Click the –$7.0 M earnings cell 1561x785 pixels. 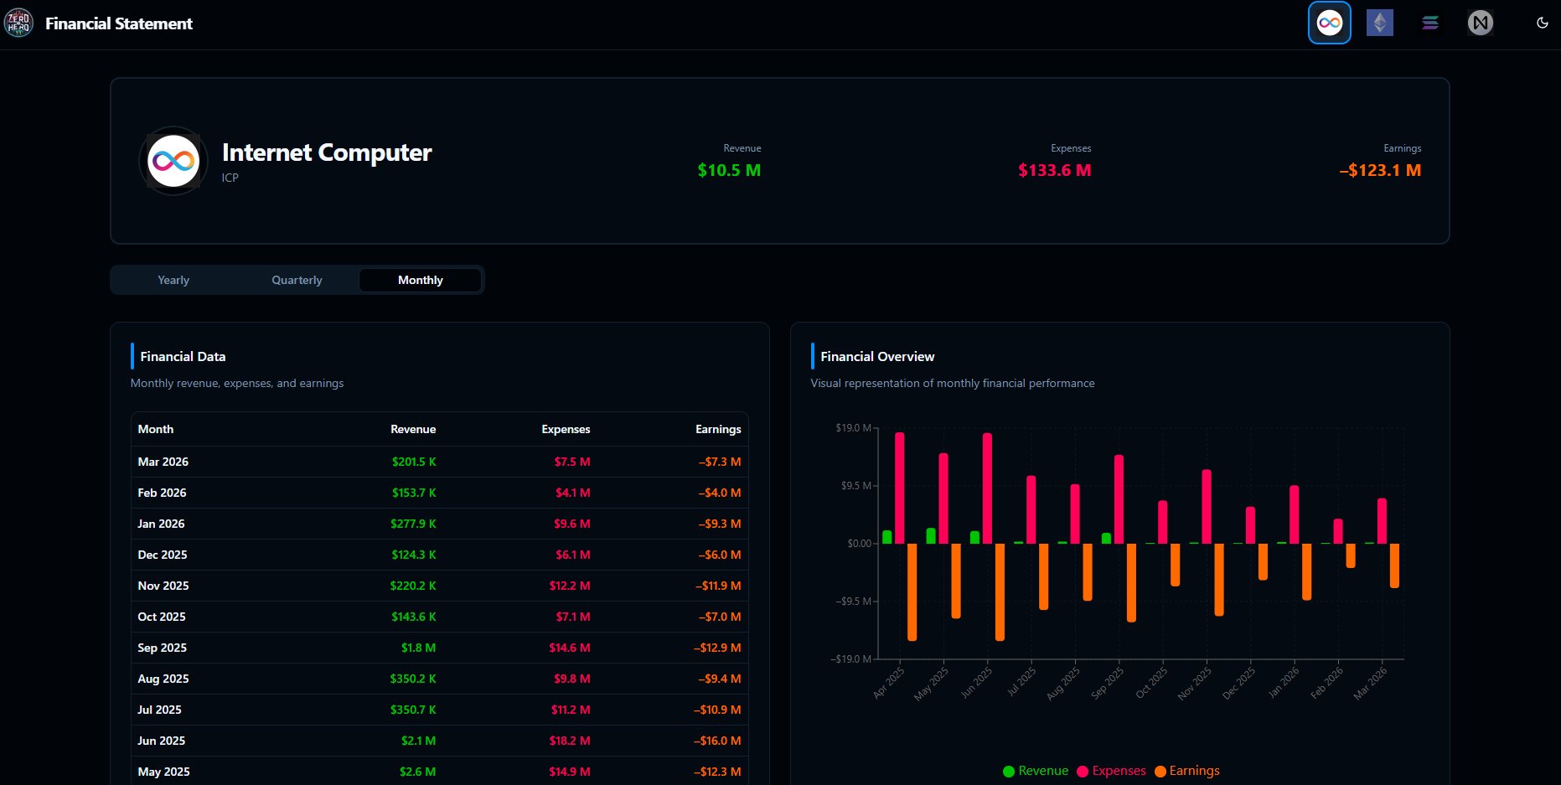(x=720, y=617)
